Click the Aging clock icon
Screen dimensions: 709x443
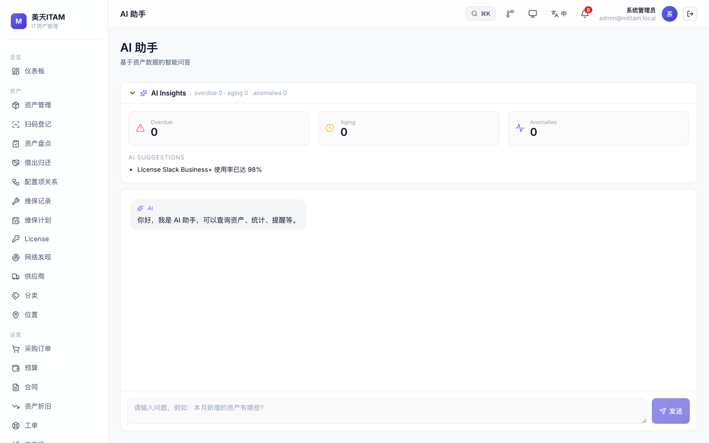click(330, 129)
